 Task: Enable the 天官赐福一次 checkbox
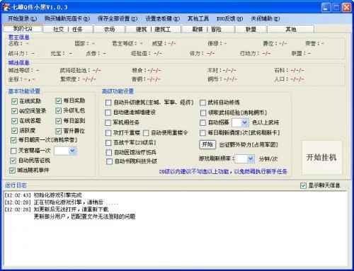tap(13, 151)
